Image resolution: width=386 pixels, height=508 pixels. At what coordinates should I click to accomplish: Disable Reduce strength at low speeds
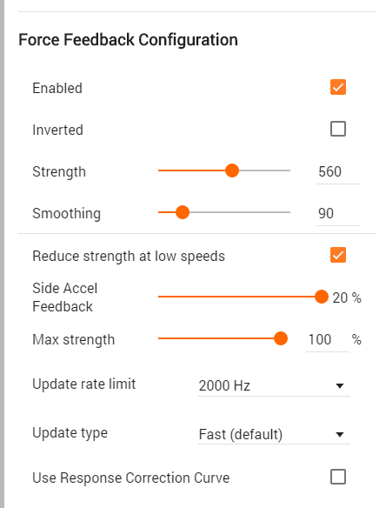[337, 255]
